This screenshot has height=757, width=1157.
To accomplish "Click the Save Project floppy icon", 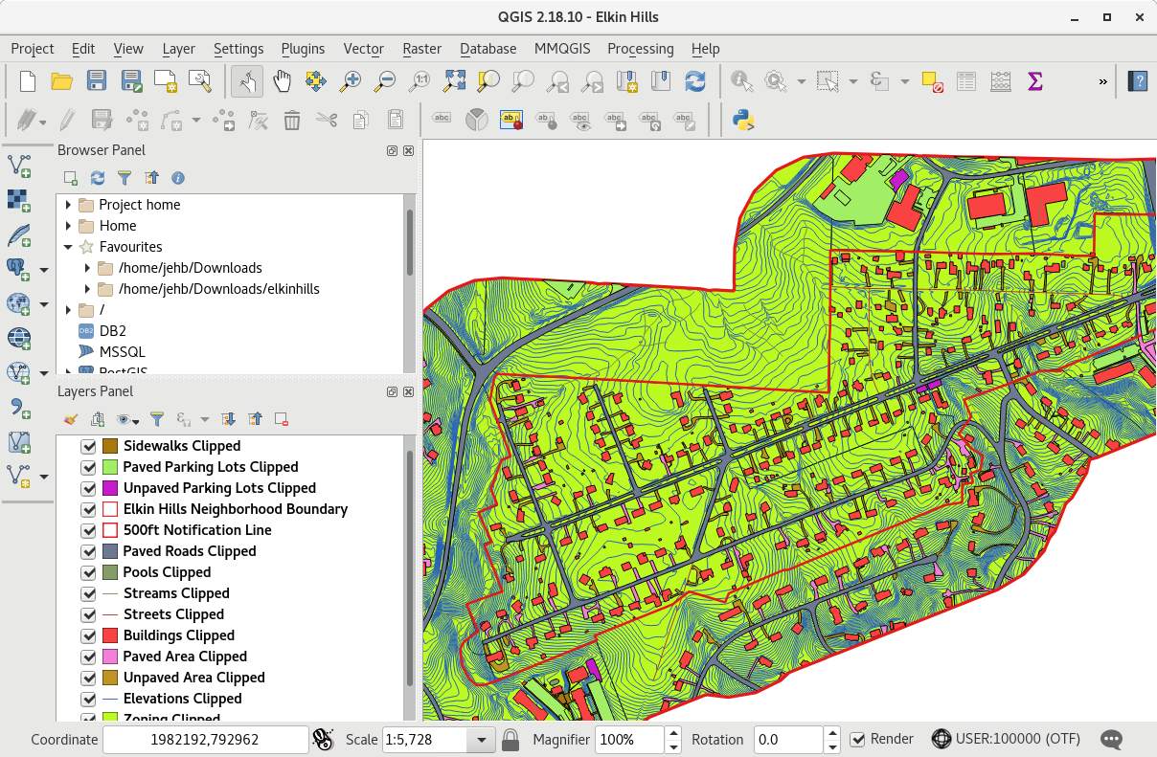I will (x=97, y=81).
